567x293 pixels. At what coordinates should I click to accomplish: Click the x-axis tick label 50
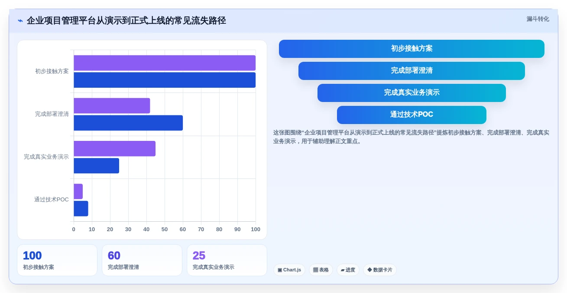[x=165, y=229]
